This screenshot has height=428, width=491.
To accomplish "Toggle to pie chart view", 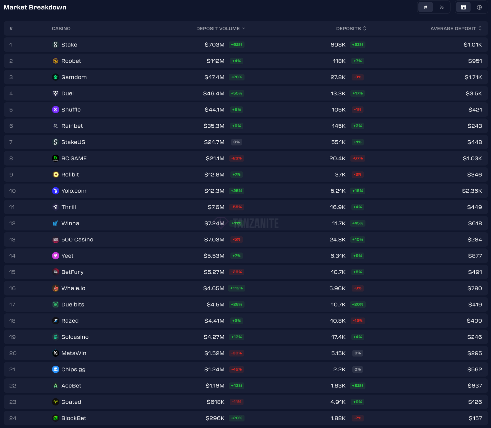I will (x=479, y=7).
